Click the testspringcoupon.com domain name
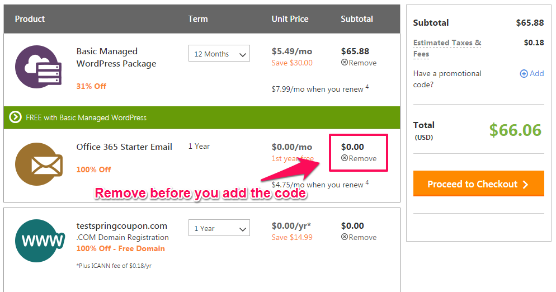The image size is (556, 292). click(121, 226)
